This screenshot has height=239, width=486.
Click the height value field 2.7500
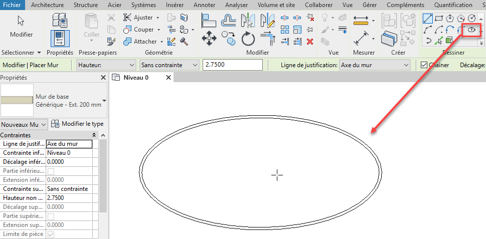click(x=232, y=65)
